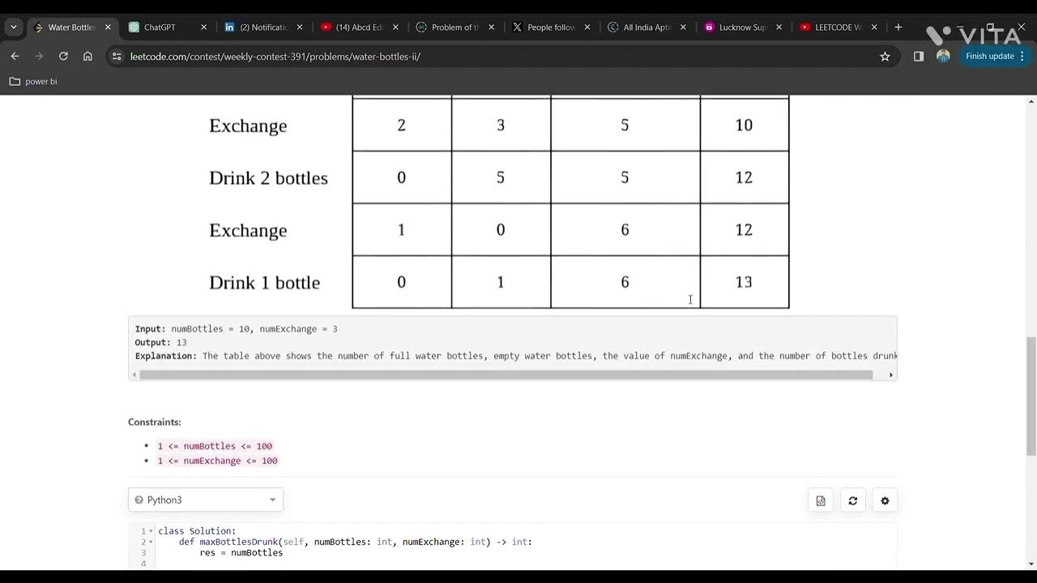
Task: Click left arrow of example scrollbar
Action: pyautogui.click(x=134, y=375)
